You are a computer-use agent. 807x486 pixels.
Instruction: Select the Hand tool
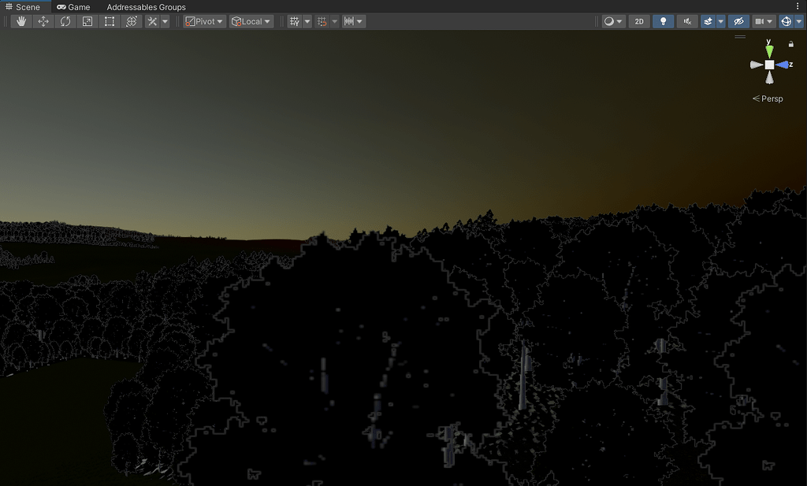pyautogui.click(x=21, y=21)
